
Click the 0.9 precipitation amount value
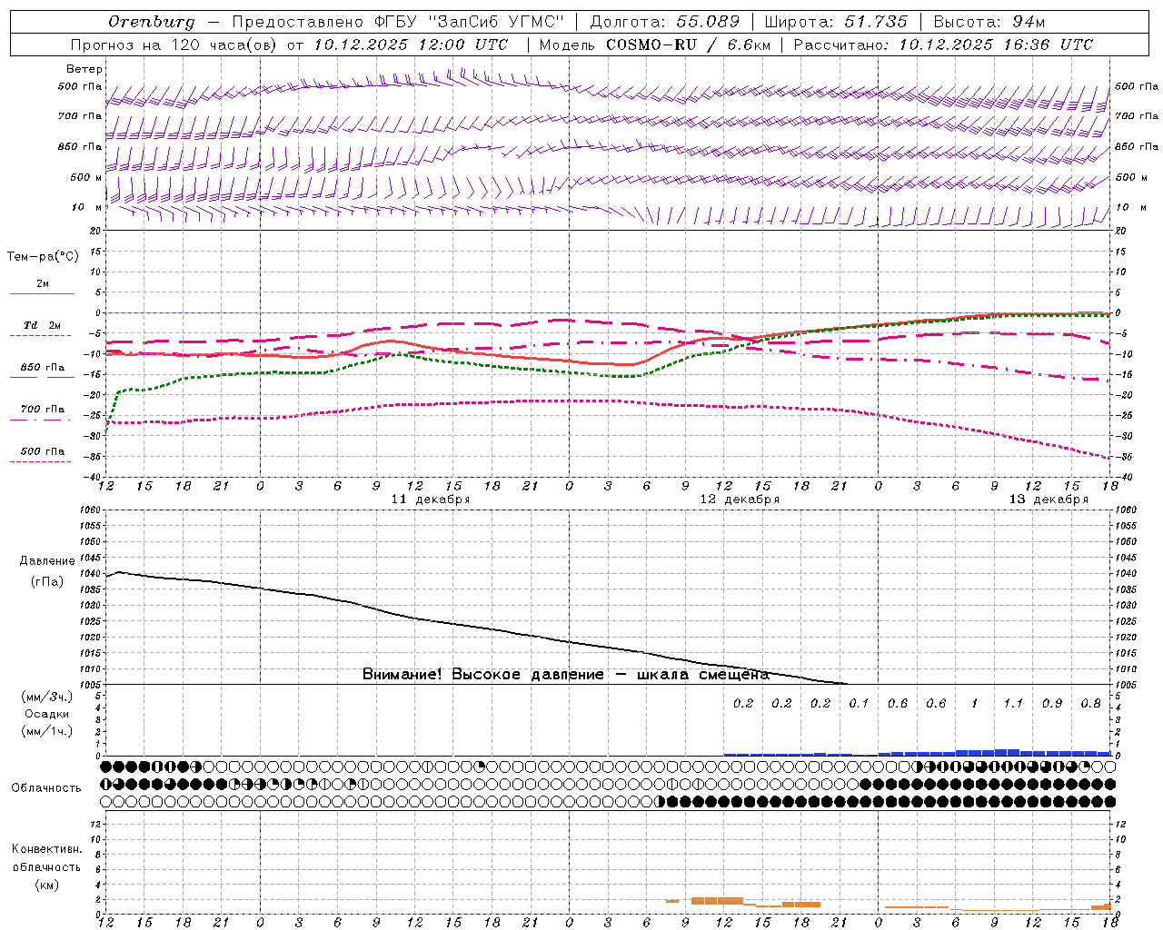1052,704
